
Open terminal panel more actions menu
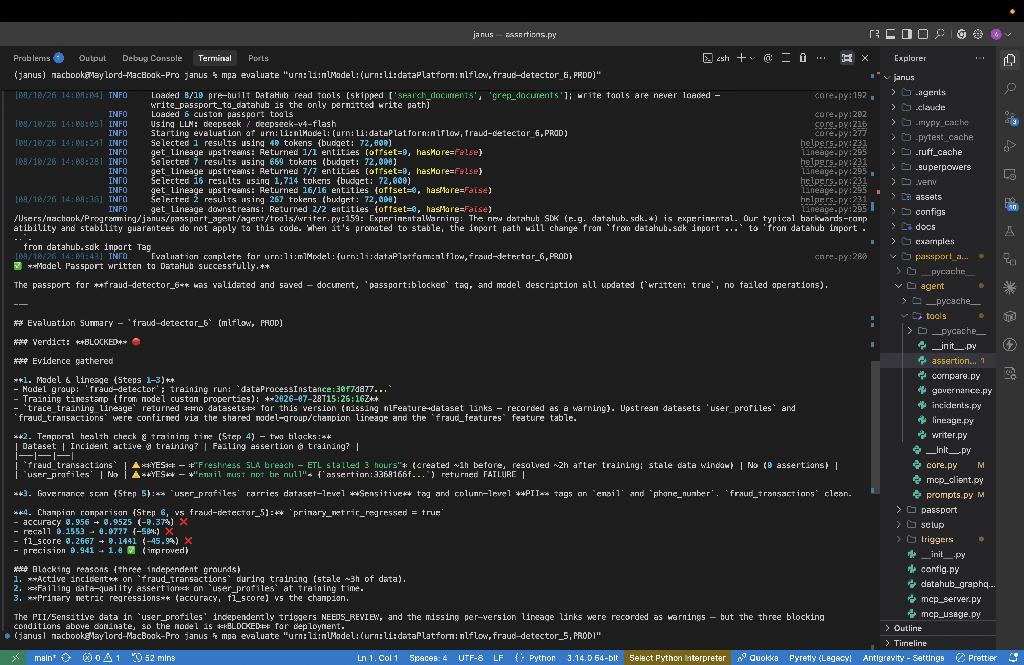[820, 58]
